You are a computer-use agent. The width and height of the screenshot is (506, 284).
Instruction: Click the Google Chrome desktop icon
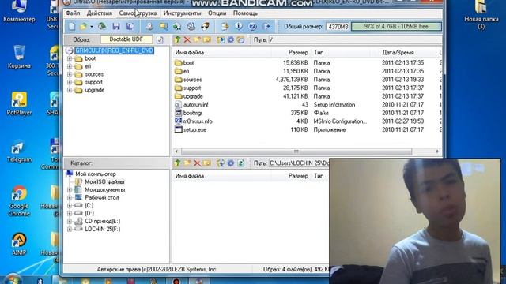(x=19, y=201)
